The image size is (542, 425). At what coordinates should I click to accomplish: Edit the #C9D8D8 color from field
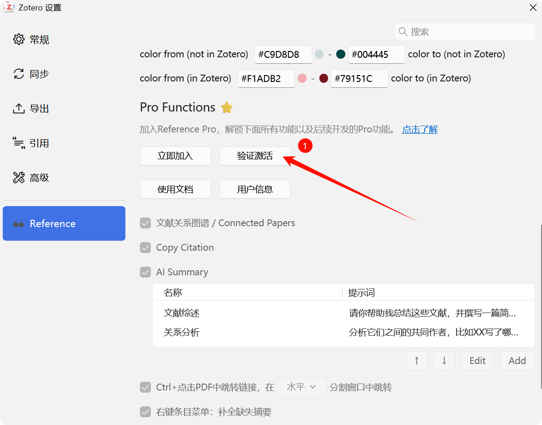[283, 54]
